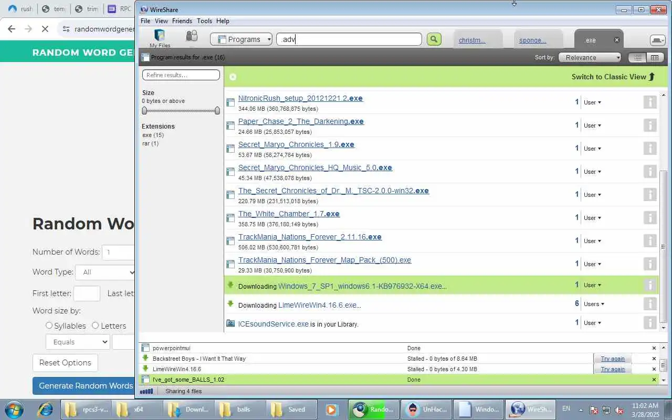Click the EN language indicator in tray
This screenshot has width=672, height=420.
click(566, 408)
